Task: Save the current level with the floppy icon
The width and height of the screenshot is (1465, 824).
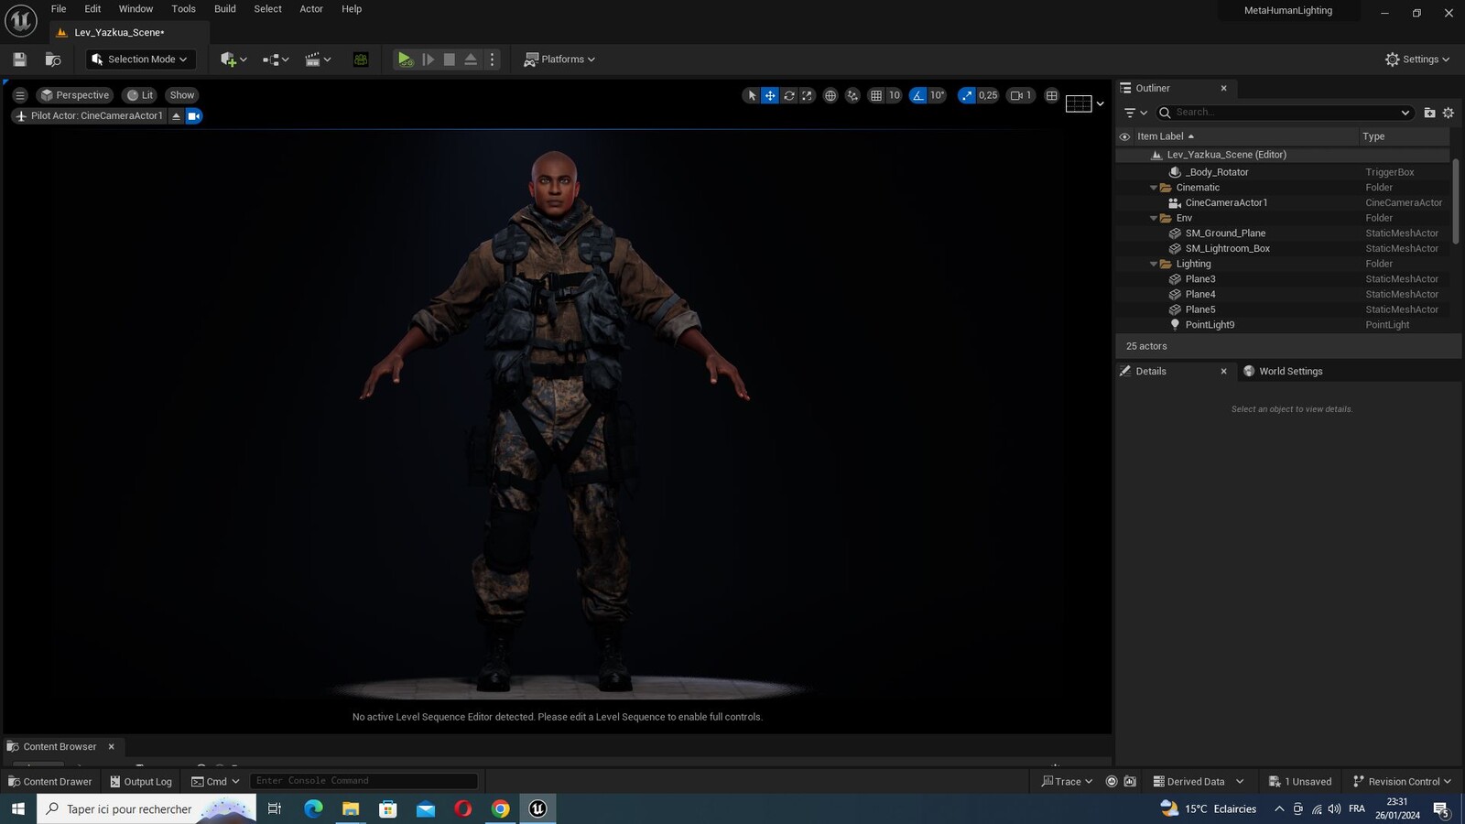Action: (19, 60)
